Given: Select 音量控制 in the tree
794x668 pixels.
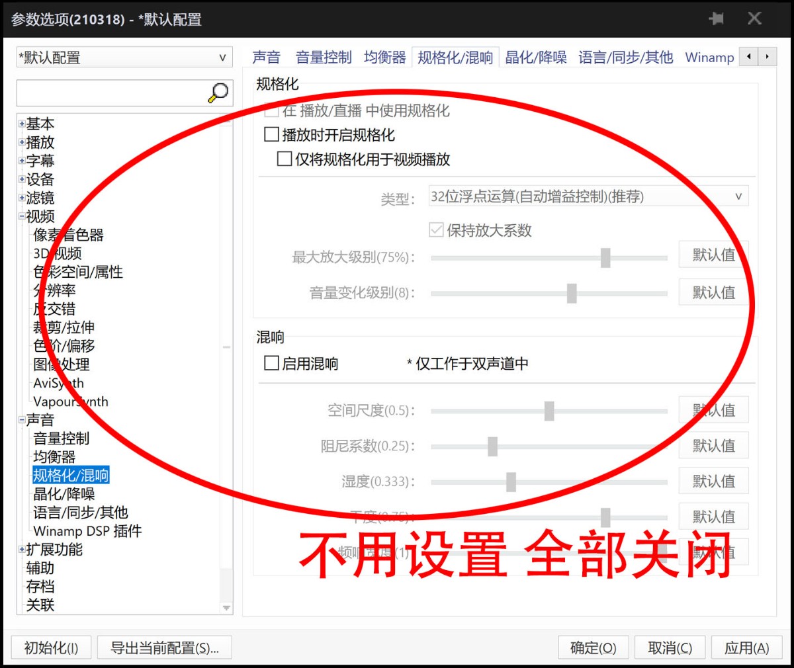Looking at the screenshot, I should coord(61,438).
